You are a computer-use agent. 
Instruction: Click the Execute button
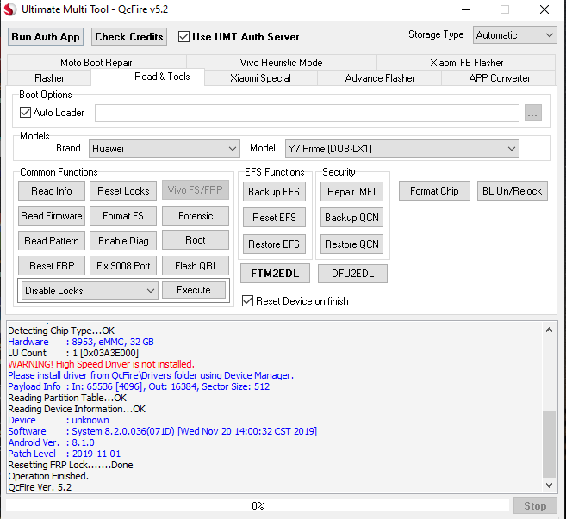point(194,290)
